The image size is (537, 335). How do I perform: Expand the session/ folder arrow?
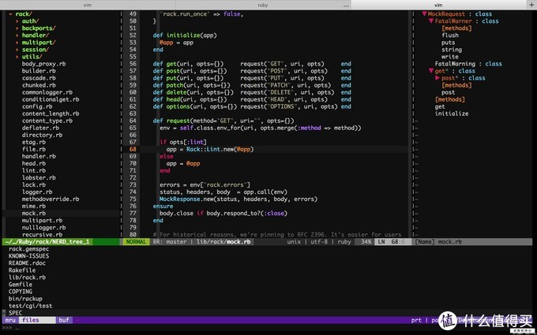click(x=17, y=50)
